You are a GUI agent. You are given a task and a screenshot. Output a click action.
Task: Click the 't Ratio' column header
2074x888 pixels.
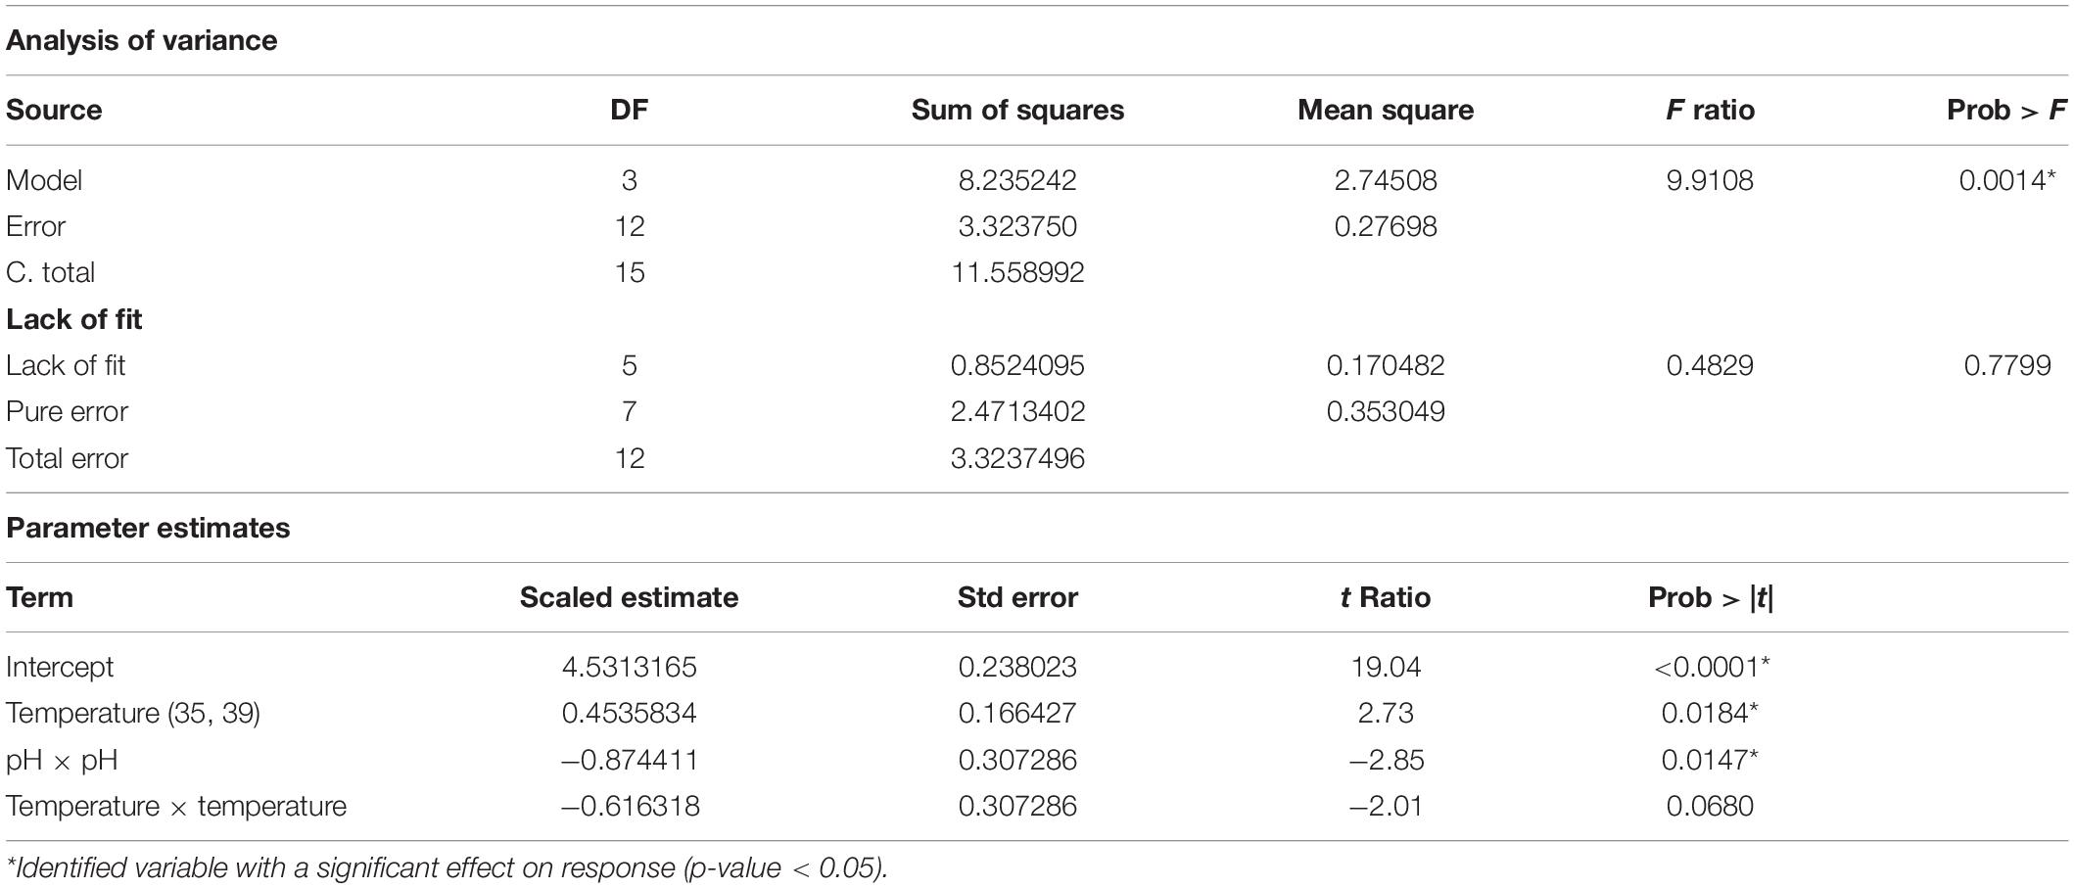1386,597
